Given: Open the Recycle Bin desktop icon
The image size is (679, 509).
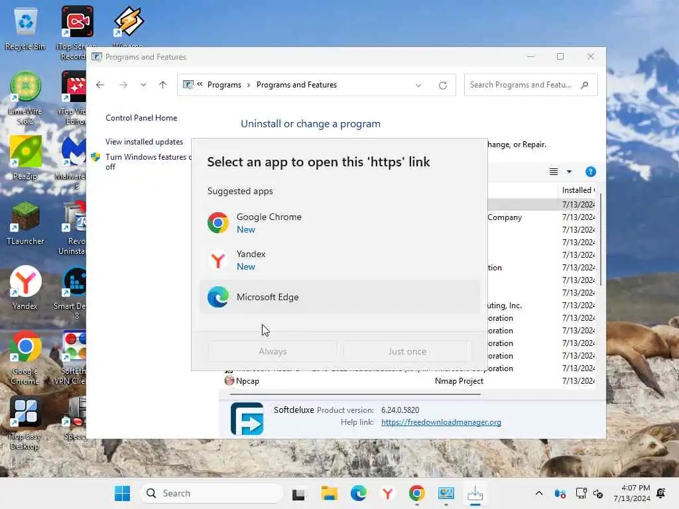Looking at the screenshot, I should pyautogui.click(x=25, y=28).
